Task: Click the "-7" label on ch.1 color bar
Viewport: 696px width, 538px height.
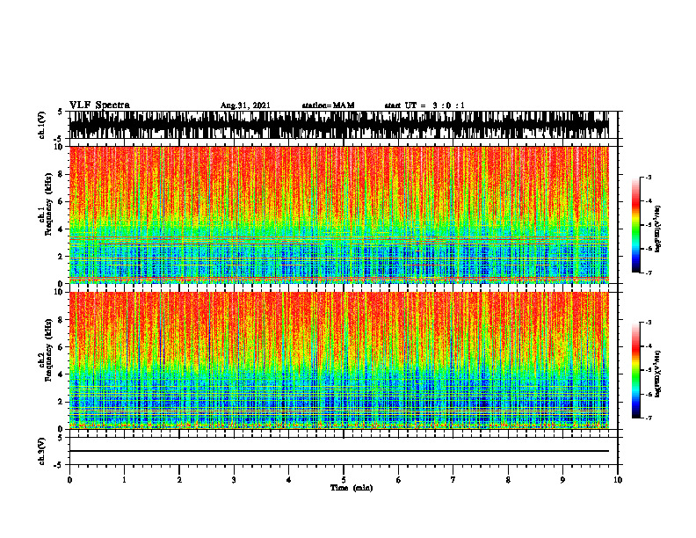Action: (x=649, y=273)
